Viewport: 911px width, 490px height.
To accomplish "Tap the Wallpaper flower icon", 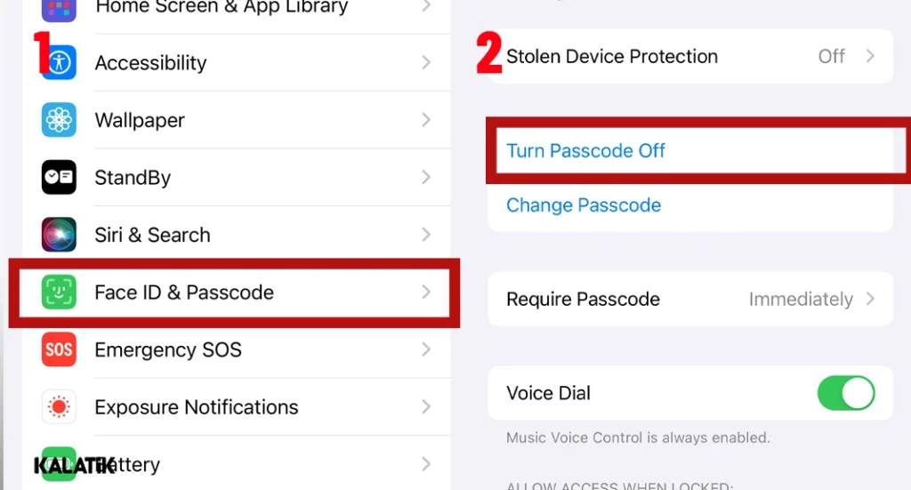I will point(59,120).
